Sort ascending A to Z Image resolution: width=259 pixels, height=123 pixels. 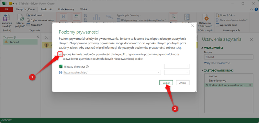85,15
